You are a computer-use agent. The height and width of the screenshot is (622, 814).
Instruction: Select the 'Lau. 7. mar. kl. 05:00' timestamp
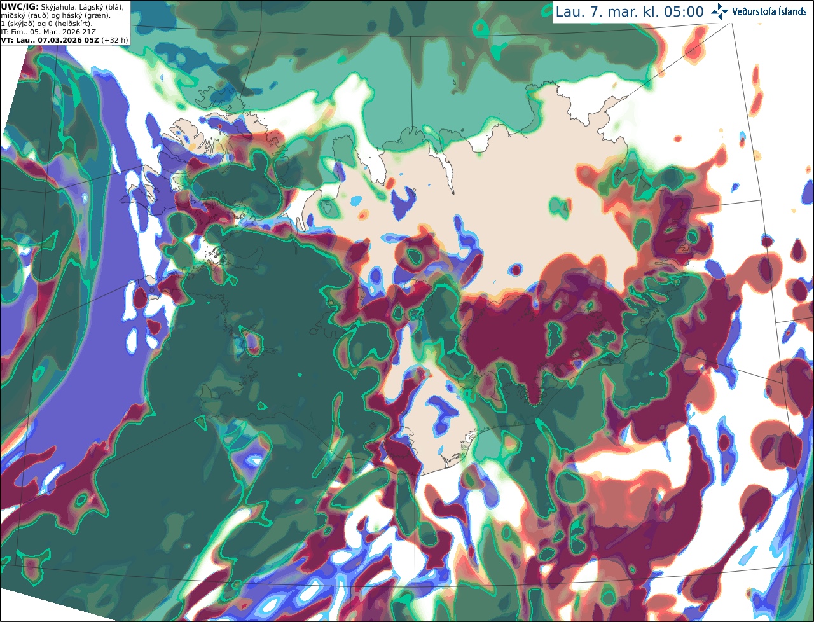pos(630,12)
